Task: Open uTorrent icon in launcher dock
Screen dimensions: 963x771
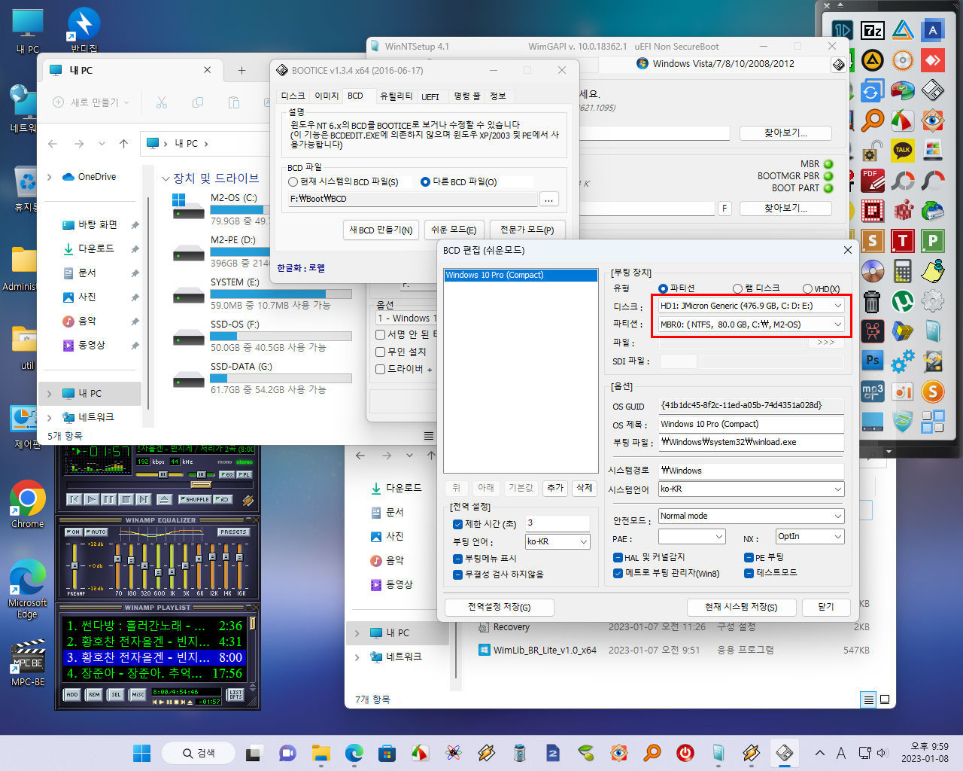Action: (903, 301)
